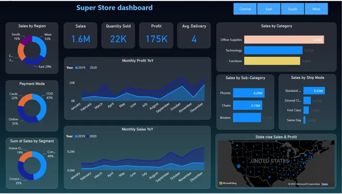
Task: Click the Sales by Ship Mode title
Action: pyautogui.click(x=308, y=78)
